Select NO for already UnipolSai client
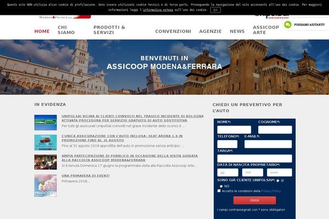Image resolution: width=329 pixels, height=219 pixels. pyautogui.click(x=221, y=186)
